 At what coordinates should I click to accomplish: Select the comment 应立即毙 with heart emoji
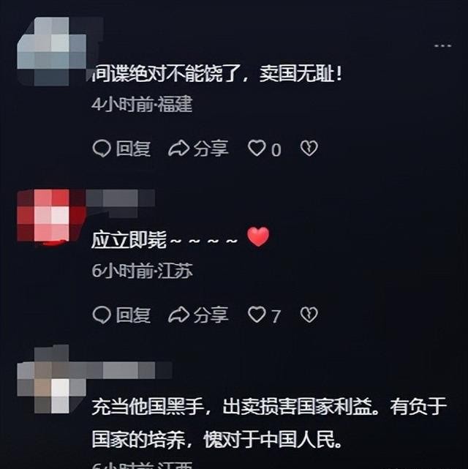[181, 239]
